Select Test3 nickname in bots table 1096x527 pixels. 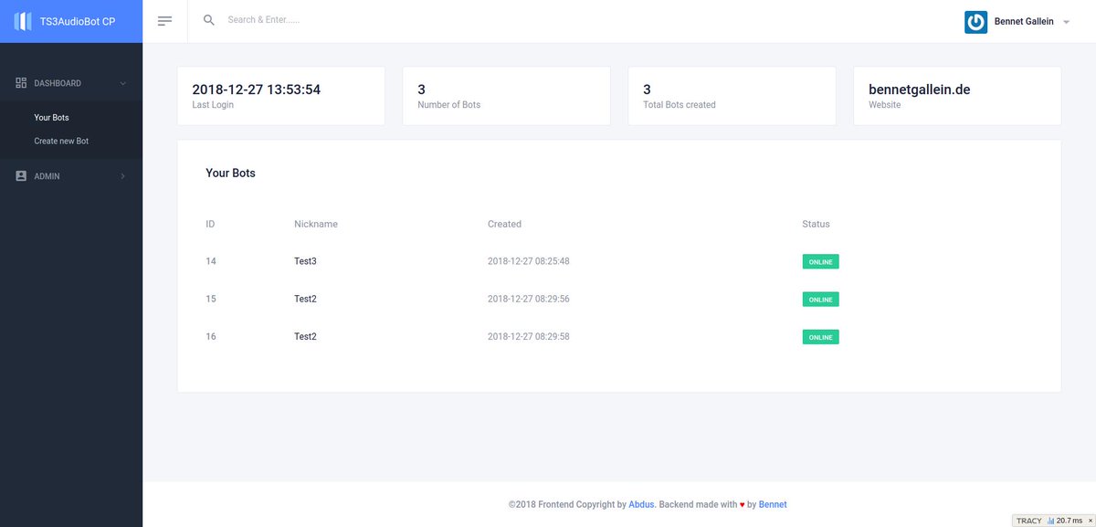305,261
